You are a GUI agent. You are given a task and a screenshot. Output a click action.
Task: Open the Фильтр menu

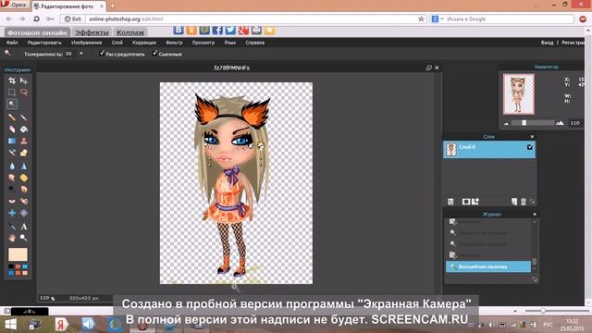(174, 43)
